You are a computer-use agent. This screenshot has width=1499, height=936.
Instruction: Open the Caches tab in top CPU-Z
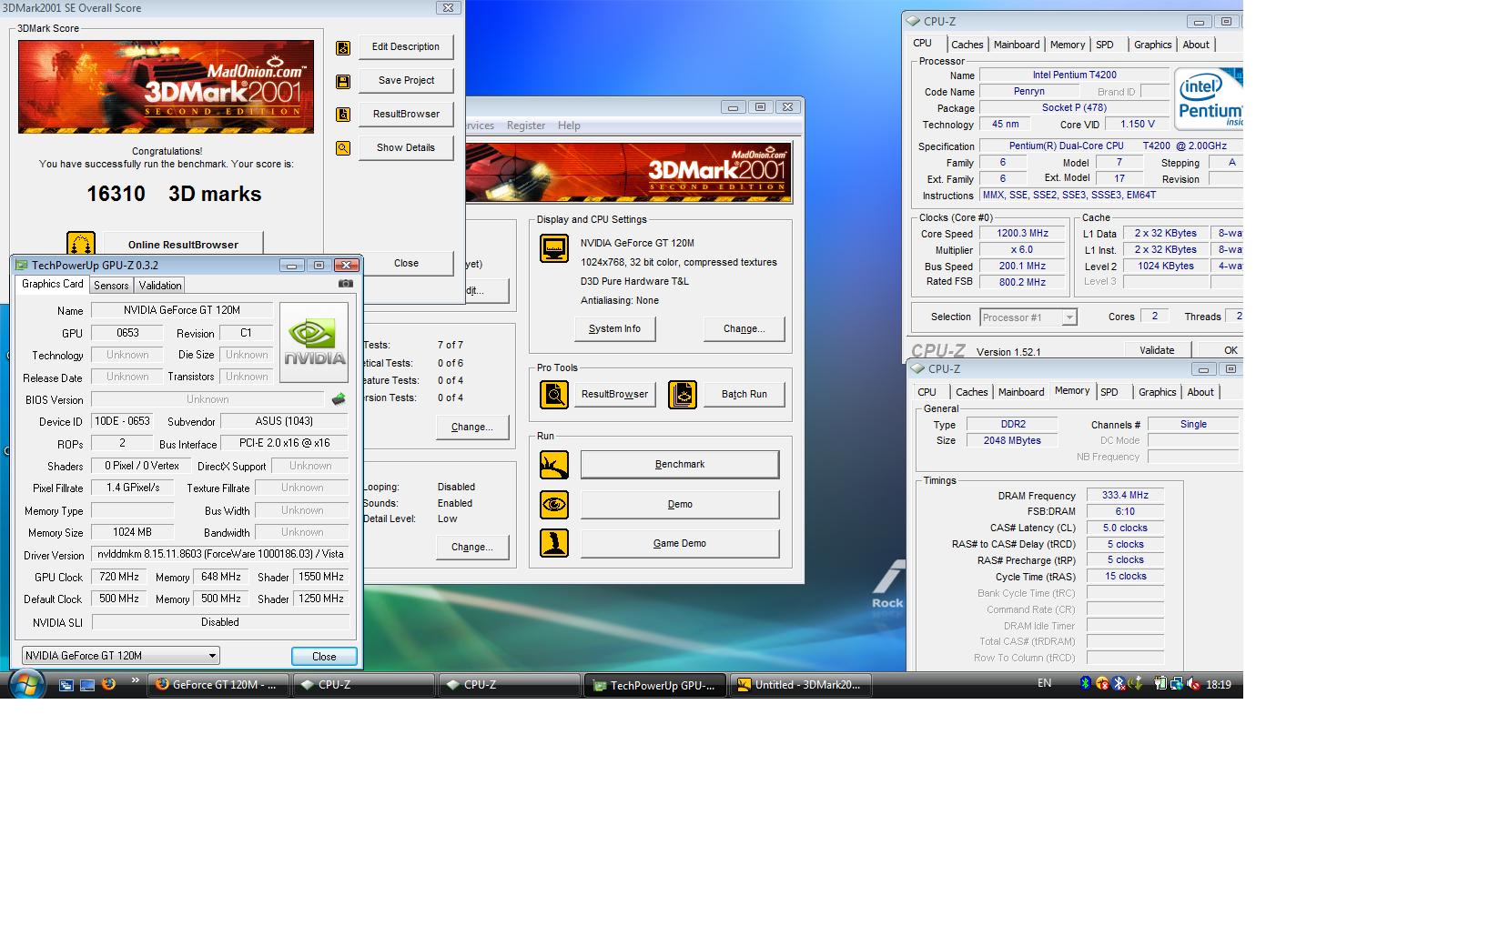967,45
